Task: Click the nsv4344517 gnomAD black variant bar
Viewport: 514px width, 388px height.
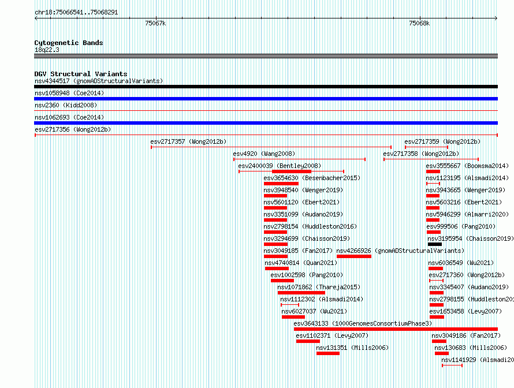Action: coord(266,87)
